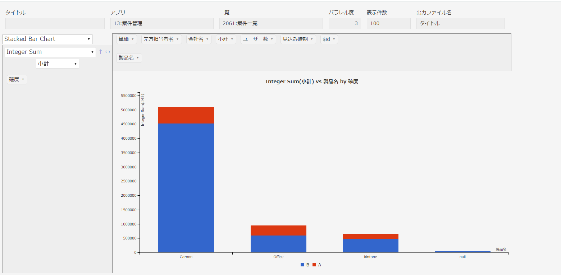The width and height of the screenshot is (561, 275).
Task: Open filter triangle on 単価 attribute
Action: tap(133, 39)
